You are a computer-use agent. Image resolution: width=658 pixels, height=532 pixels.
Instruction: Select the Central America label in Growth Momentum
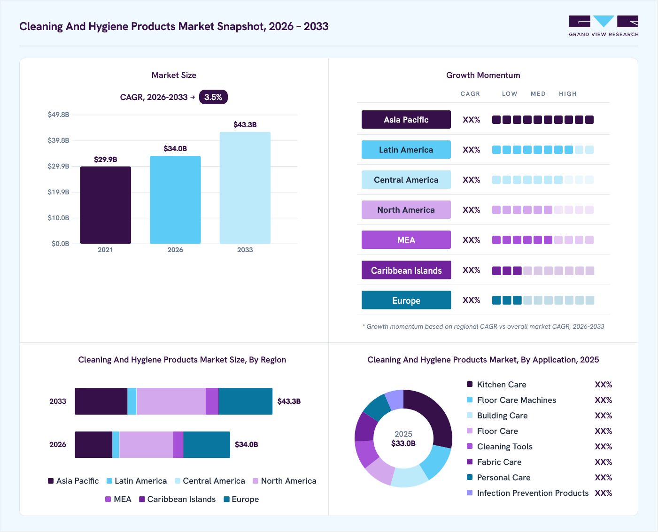pyautogui.click(x=406, y=180)
